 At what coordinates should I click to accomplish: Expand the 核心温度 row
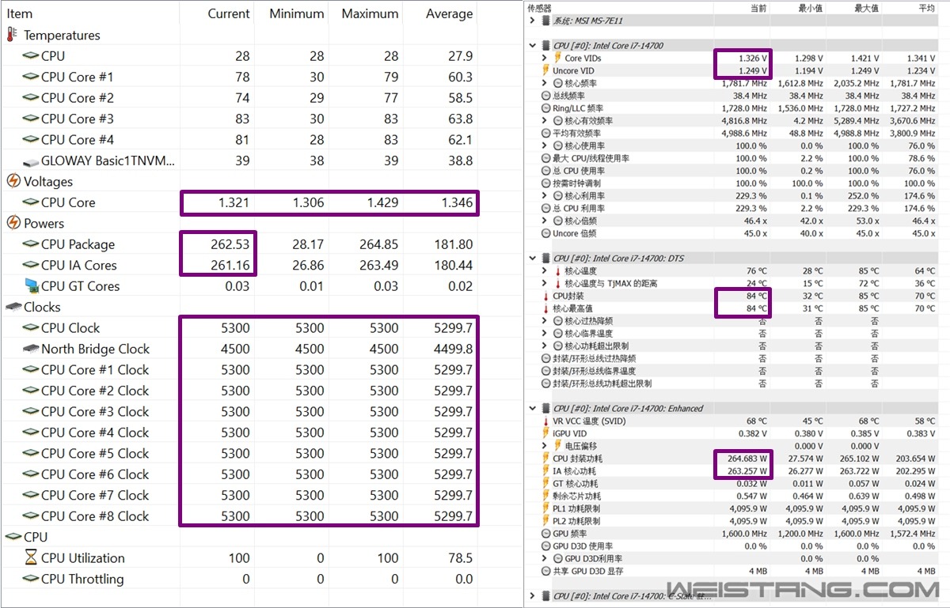click(545, 270)
